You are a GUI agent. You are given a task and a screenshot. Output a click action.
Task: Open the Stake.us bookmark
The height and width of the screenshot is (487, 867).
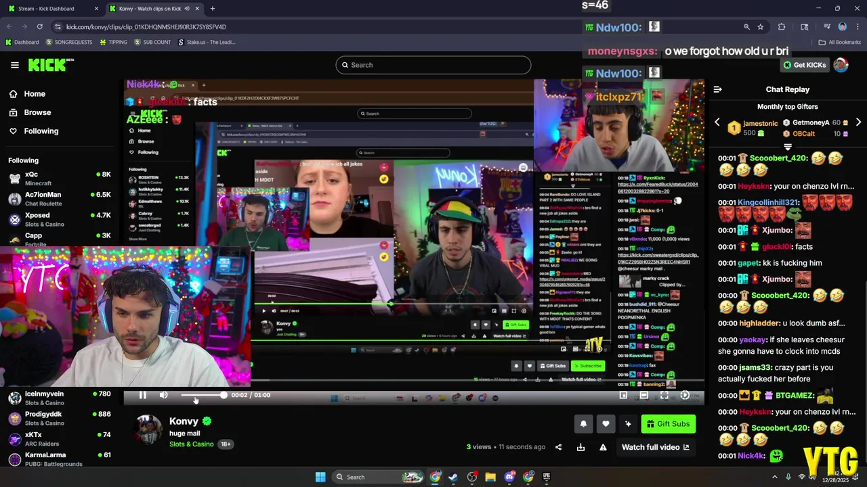pyautogui.click(x=207, y=42)
